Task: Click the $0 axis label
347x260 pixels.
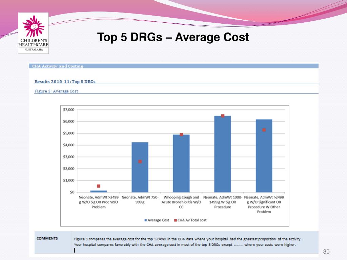Action: pyautogui.click(x=72, y=192)
